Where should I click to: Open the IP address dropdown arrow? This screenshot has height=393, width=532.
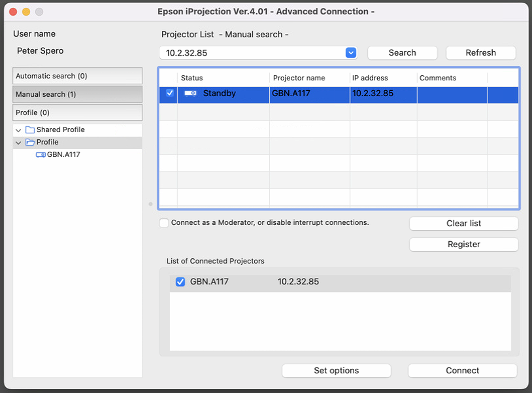tap(351, 53)
